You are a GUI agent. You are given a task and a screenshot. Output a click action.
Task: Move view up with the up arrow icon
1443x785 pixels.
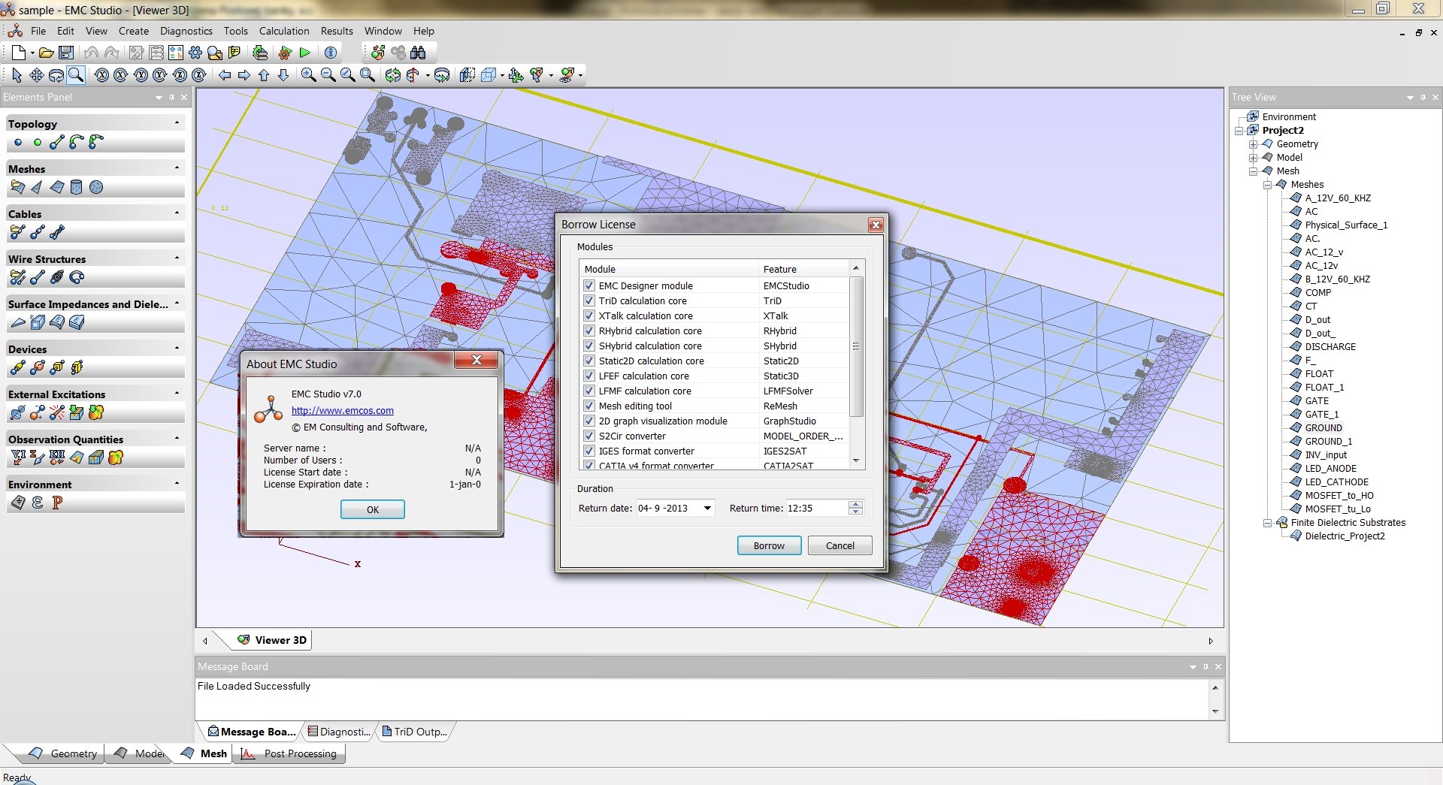coord(264,75)
